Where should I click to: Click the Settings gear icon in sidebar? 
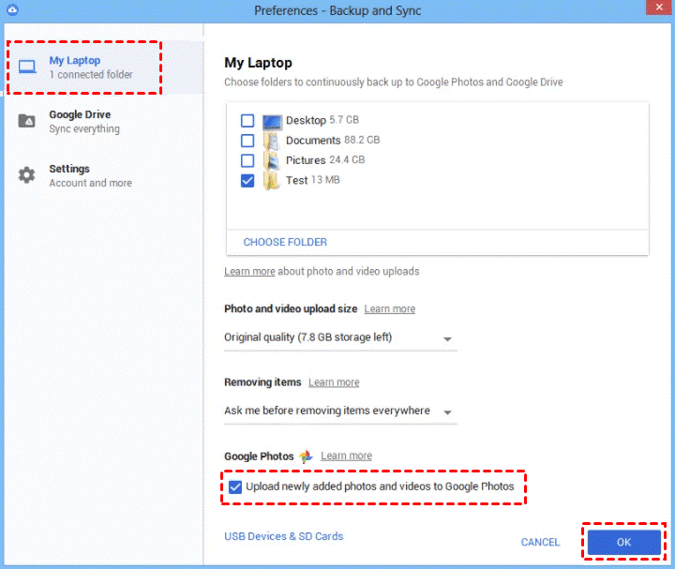[x=26, y=174]
